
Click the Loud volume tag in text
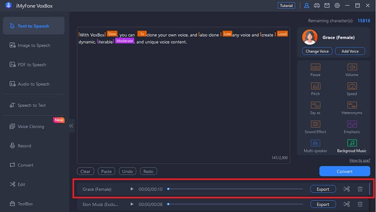[x=282, y=34]
